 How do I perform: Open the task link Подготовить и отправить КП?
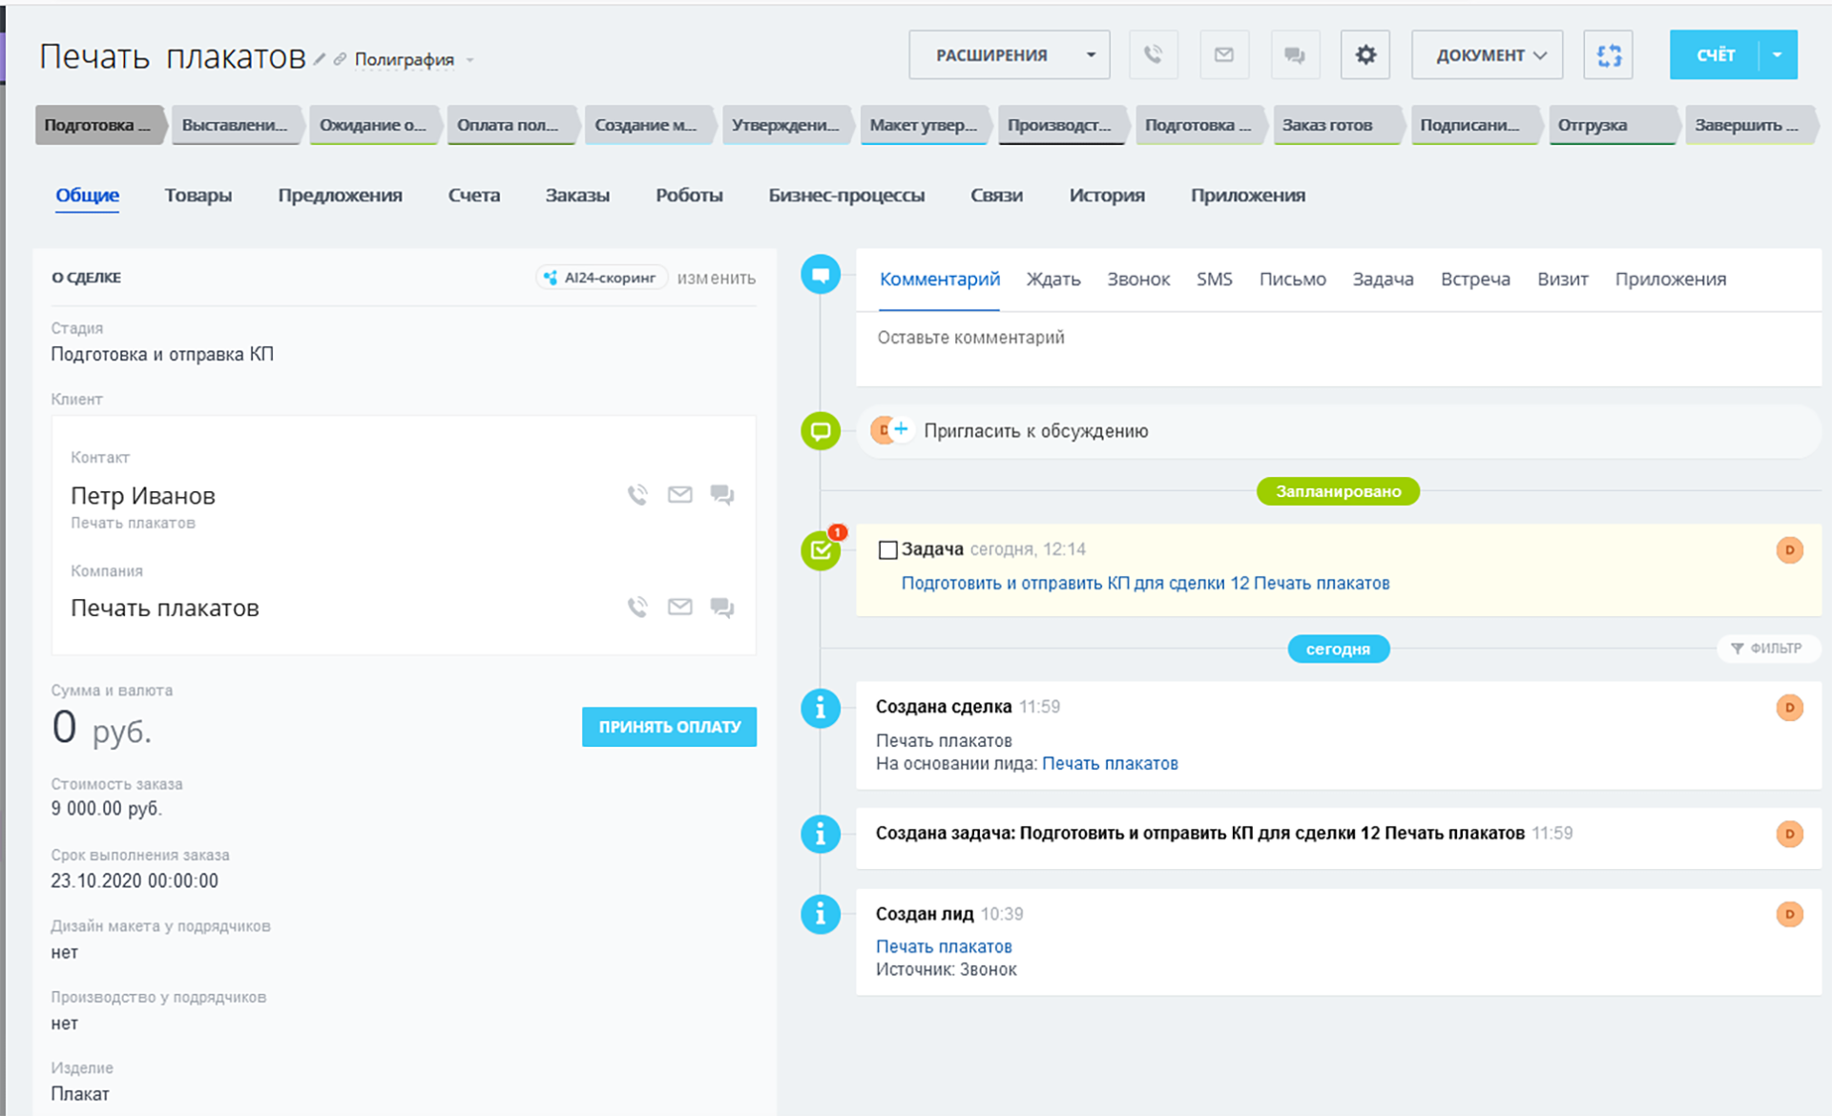[x=1144, y=583]
